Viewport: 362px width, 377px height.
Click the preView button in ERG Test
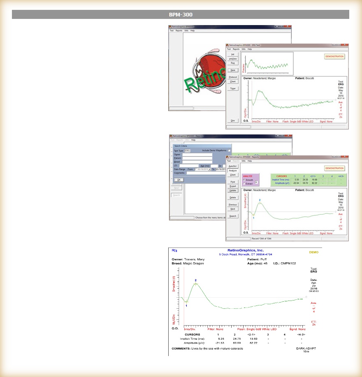point(232,59)
